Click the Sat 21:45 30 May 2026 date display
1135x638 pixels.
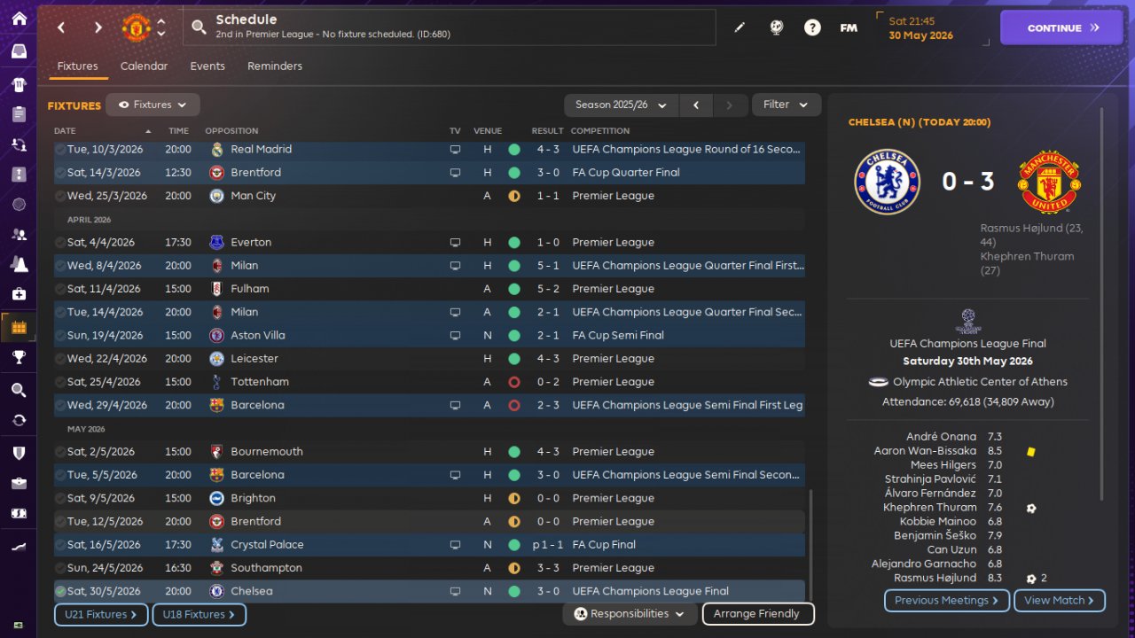(933, 28)
